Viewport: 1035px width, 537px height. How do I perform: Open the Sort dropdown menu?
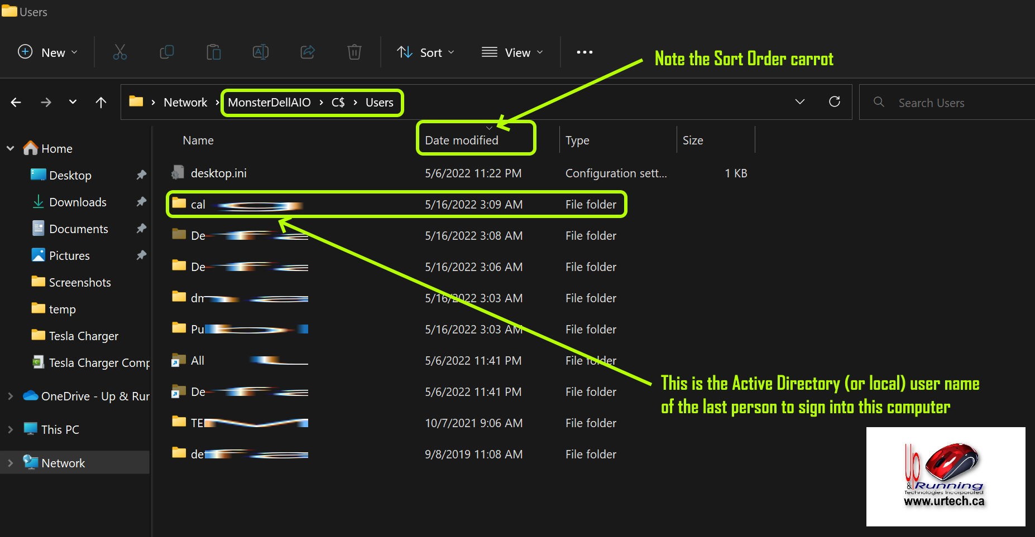click(x=425, y=52)
